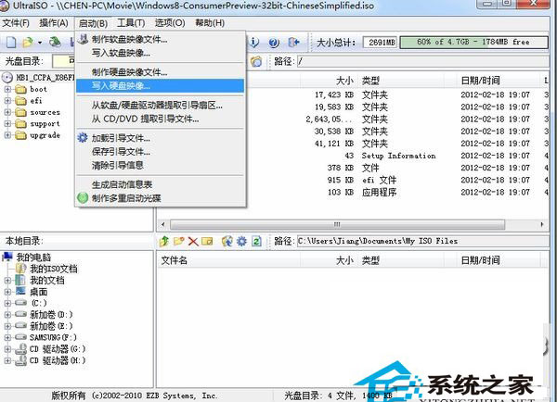Viewport: 557px width, 402px height.
Task: Open the 工具(T) menu
Action: click(x=131, y=23)
